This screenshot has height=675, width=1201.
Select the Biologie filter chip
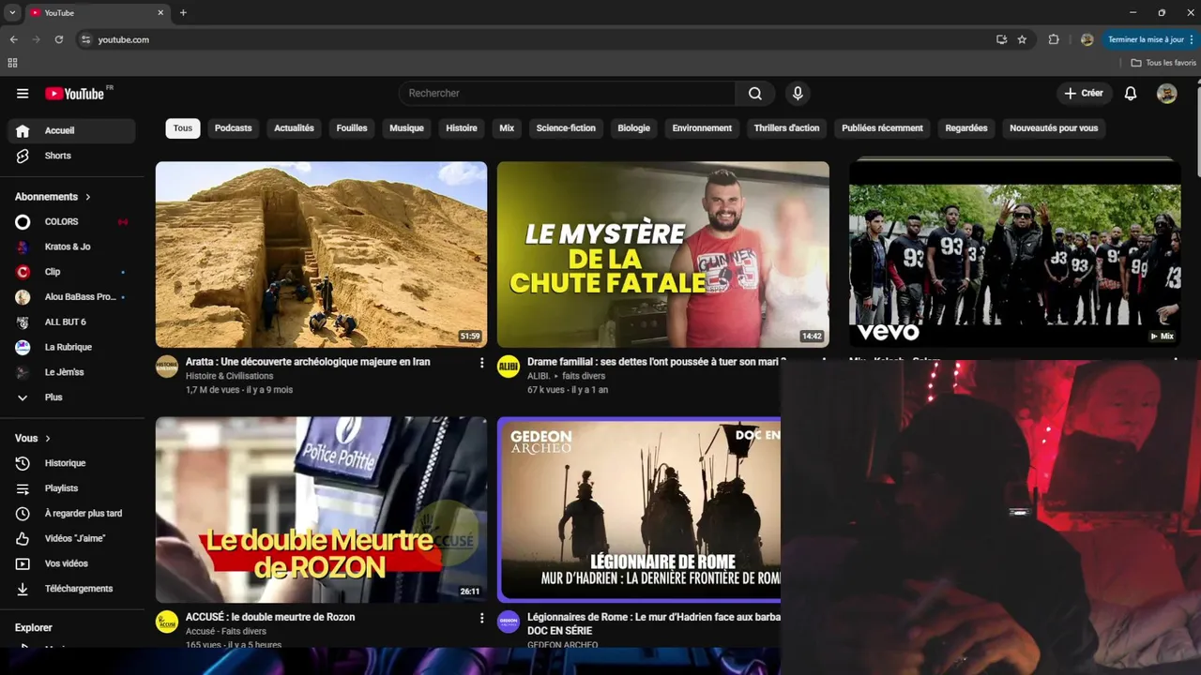[633, 128]
